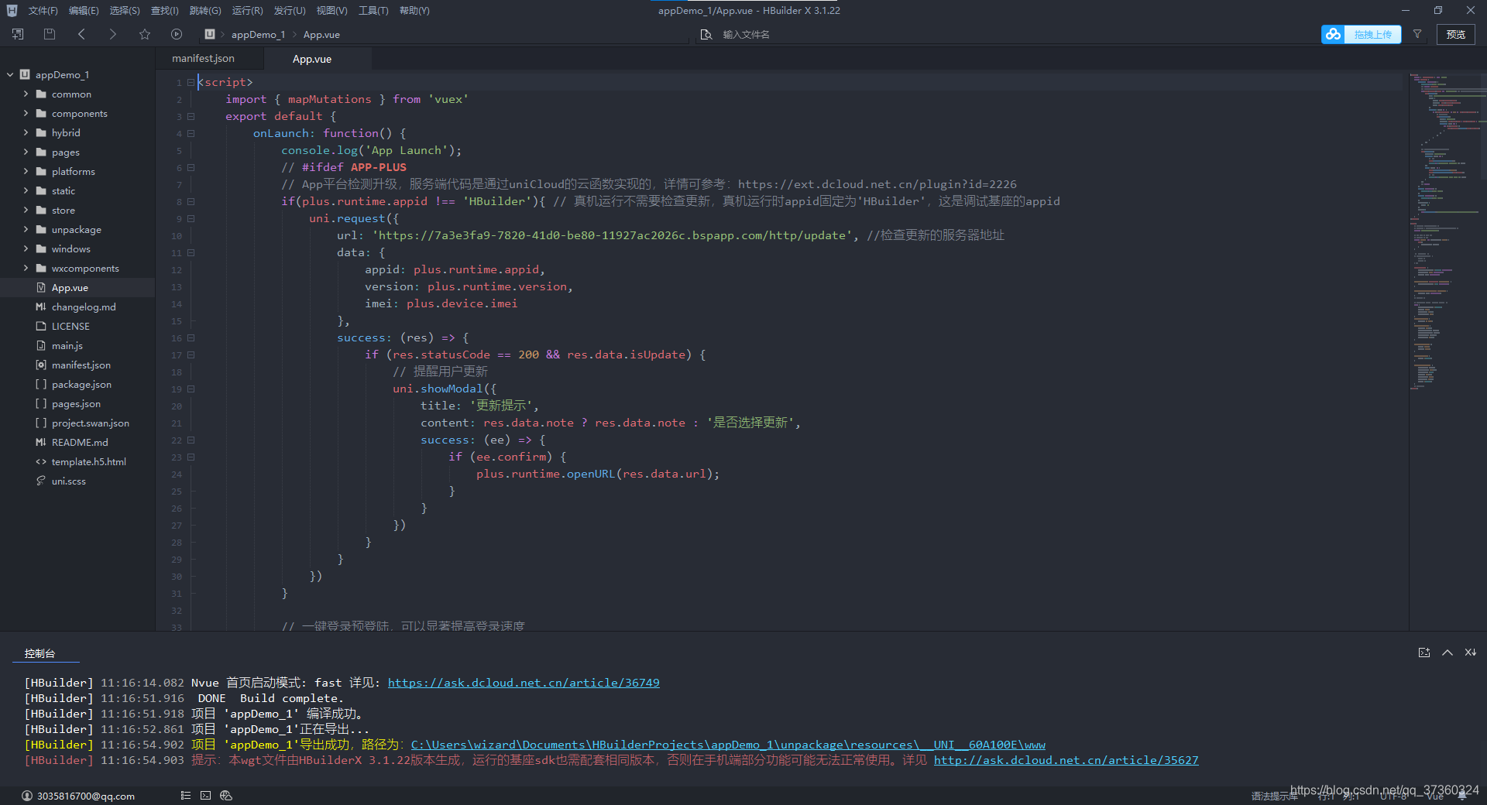Click the save file toolbar icon
Screen dimensions: 1487x805
(x=50, y=34)
